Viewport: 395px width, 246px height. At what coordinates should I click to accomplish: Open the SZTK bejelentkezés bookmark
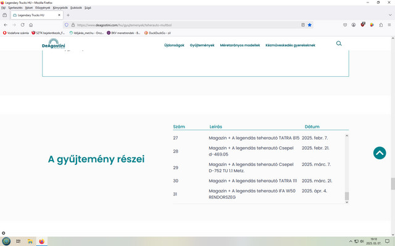tap(48, 33)
